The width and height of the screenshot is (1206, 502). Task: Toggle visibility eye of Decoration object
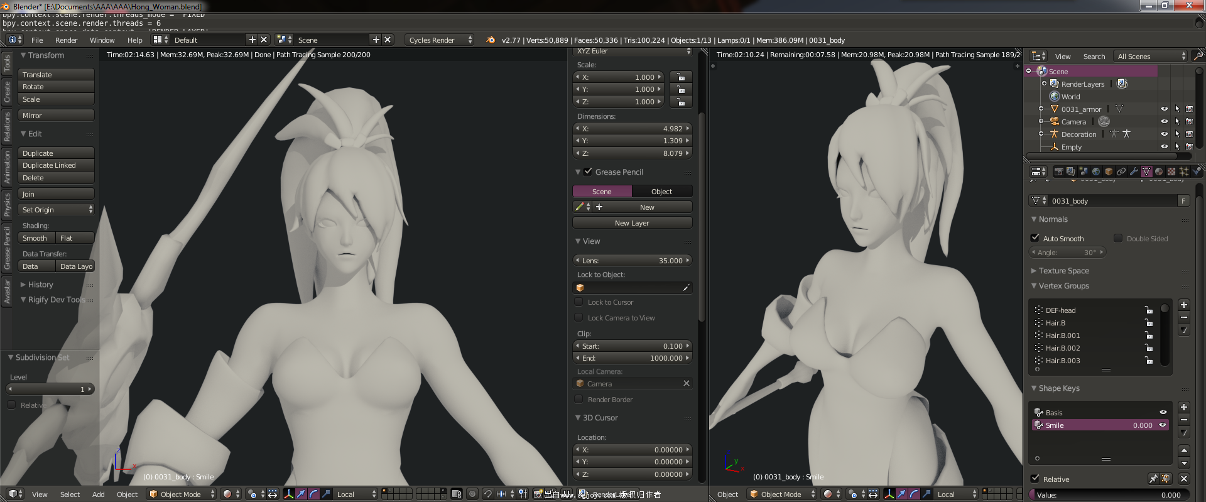coord(1164,134)
